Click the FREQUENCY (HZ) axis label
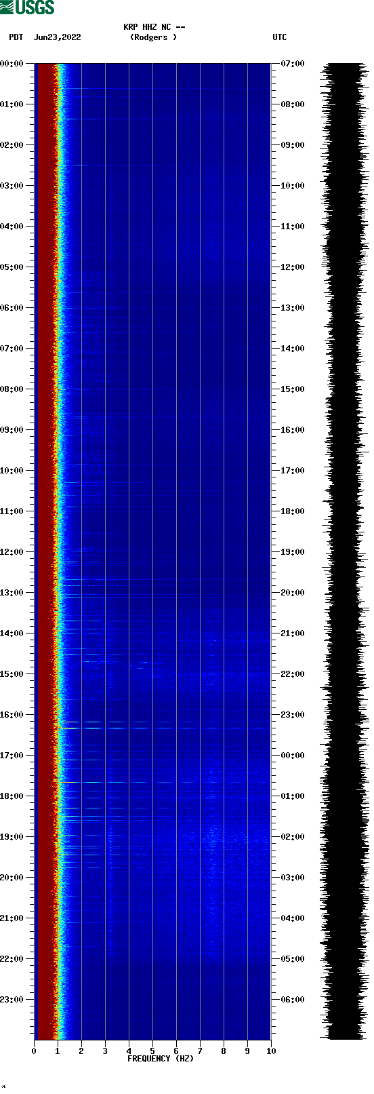Image resolution: width=374 pixels, height=1094 pixels. point(161,1059)
